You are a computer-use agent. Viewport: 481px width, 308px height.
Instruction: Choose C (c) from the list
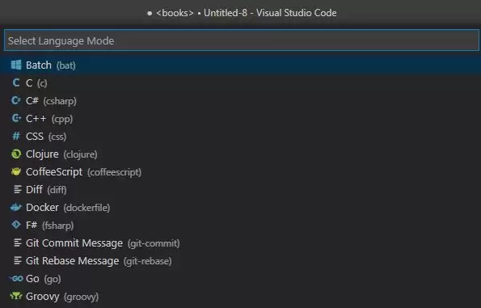coord(241,82)
